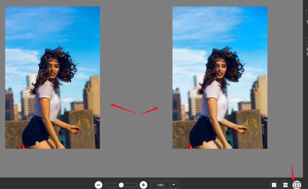Click zoom slider track right of handle
The image size is (308, 189).
130,185
